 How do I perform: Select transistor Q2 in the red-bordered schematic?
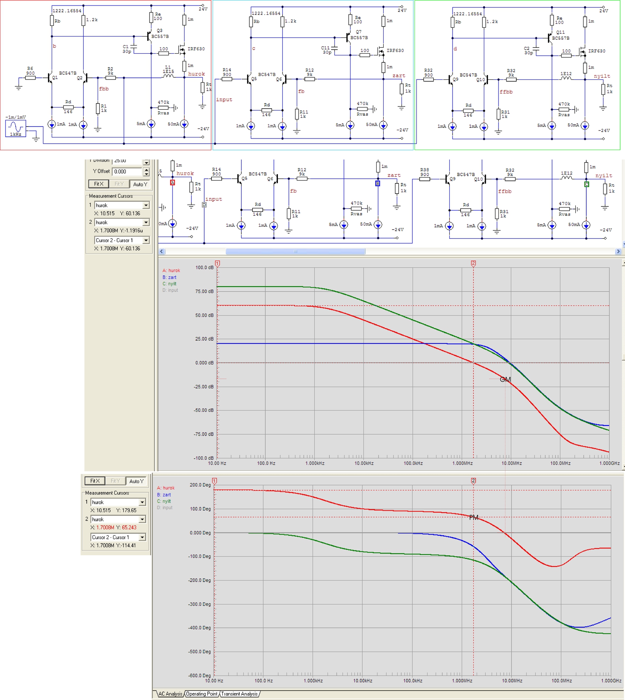coord(85,78)
